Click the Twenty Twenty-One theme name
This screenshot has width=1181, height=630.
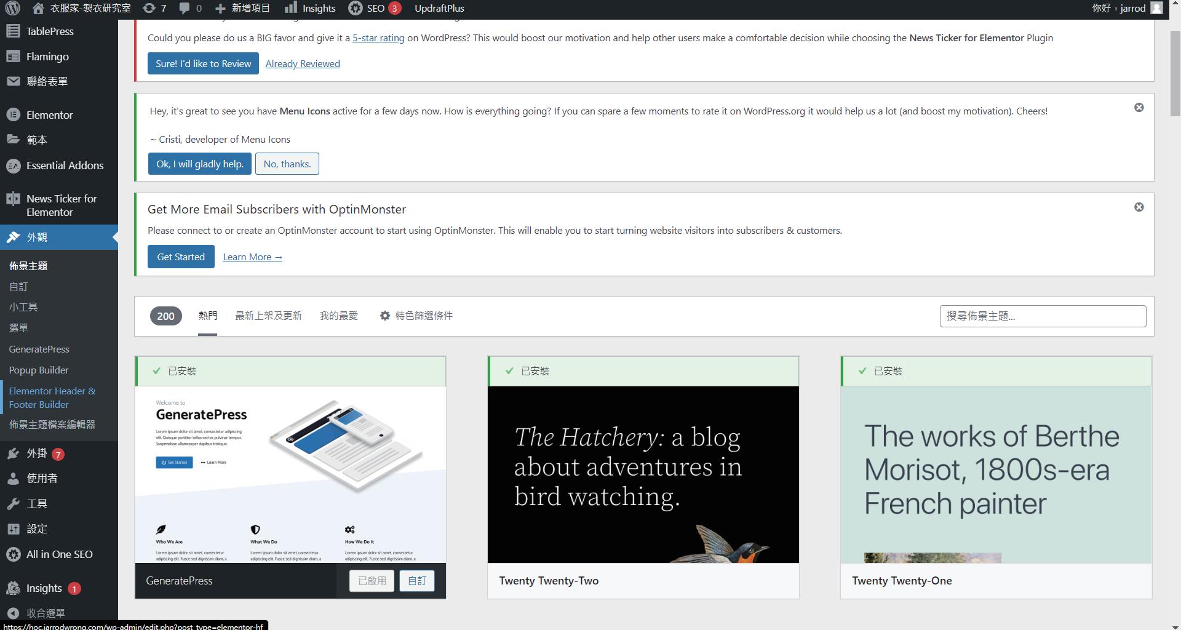tap(902, 581)
